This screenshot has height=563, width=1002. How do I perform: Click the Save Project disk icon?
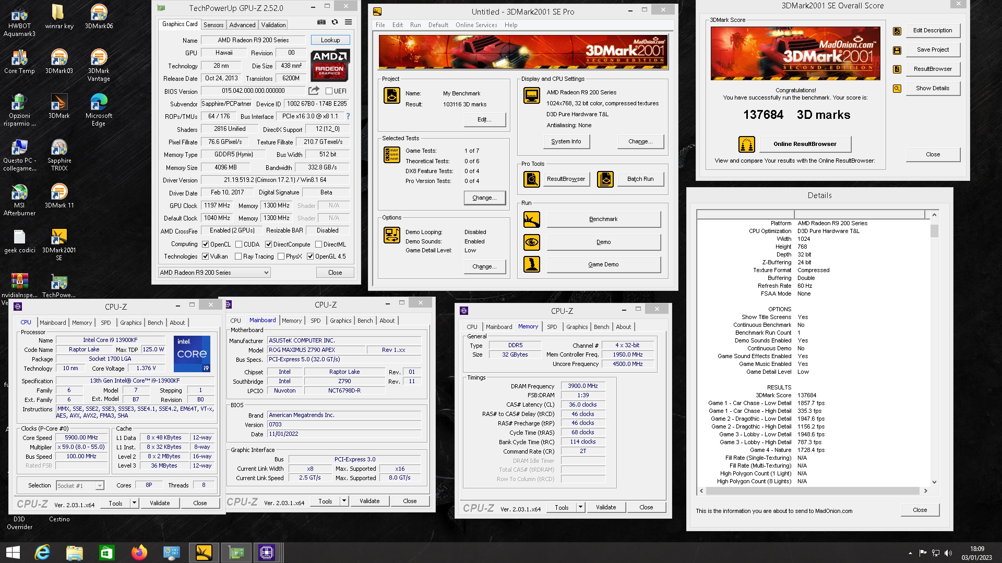[x=897, y=51]
